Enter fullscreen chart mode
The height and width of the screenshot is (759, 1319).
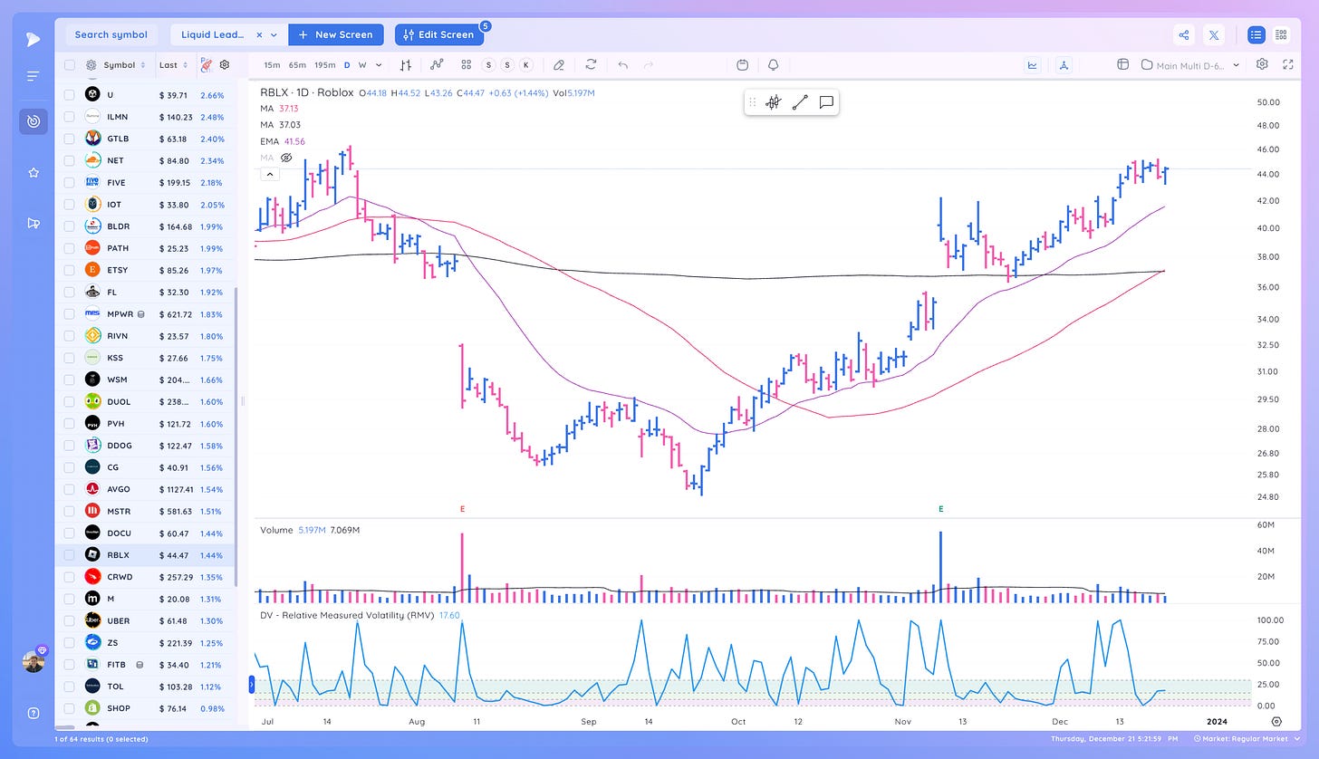[x=1286, y=64]
